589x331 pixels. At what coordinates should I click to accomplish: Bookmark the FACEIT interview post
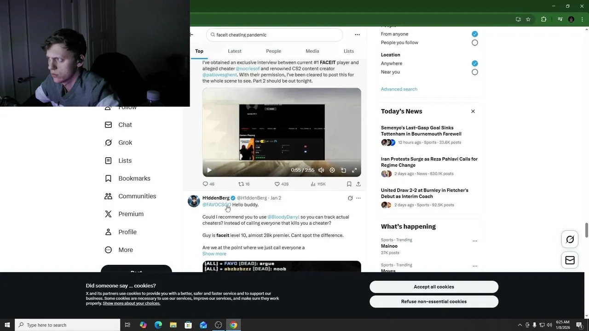[x=349, y=184]
